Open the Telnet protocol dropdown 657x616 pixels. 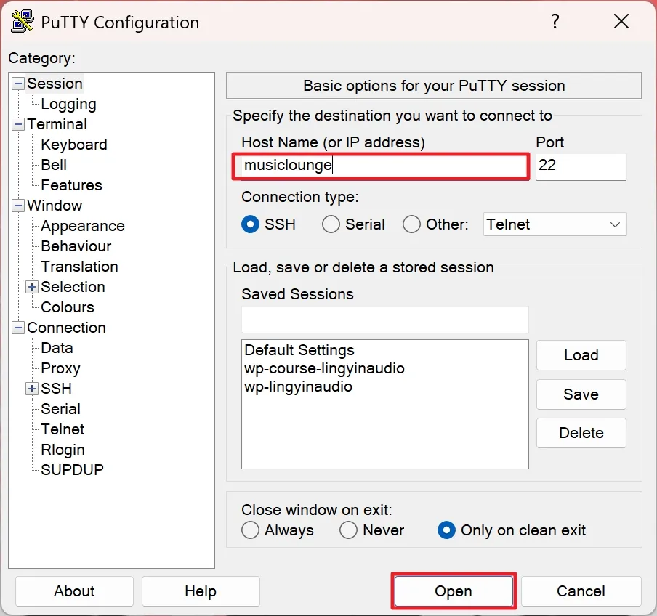(x=555, y=224)
